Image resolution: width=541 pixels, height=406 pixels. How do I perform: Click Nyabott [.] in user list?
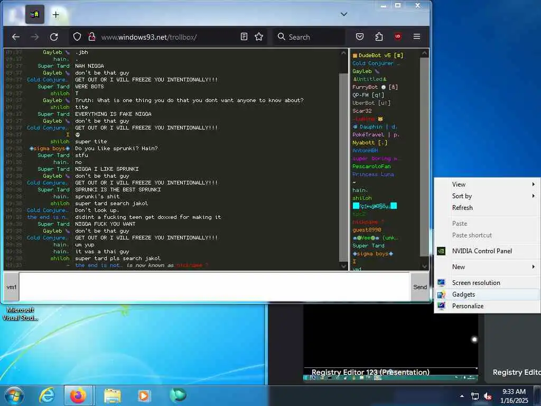(370, 143)
